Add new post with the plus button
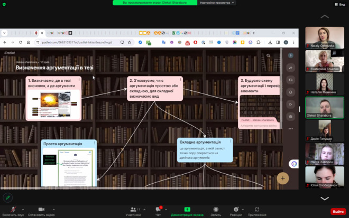The image size is (349, 218). coord(283,178)
